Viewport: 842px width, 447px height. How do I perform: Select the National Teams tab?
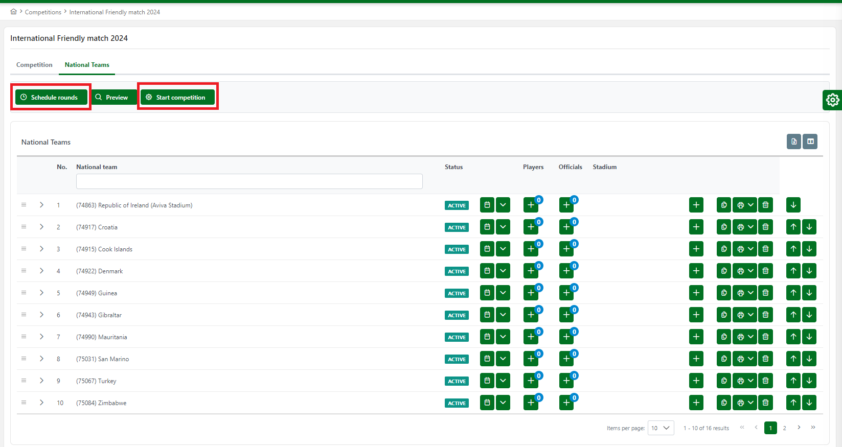click(x=87, y=65)
